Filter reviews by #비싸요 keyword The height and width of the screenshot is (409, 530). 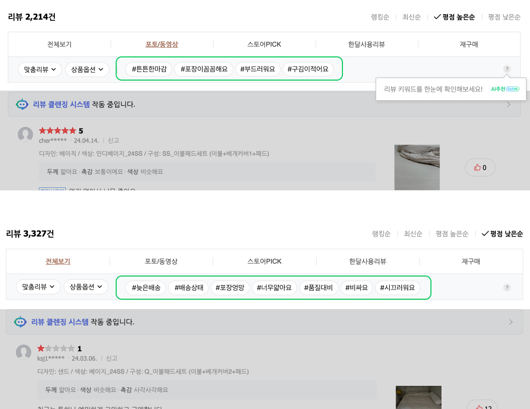pyautogui.click(x=356, y=288)
